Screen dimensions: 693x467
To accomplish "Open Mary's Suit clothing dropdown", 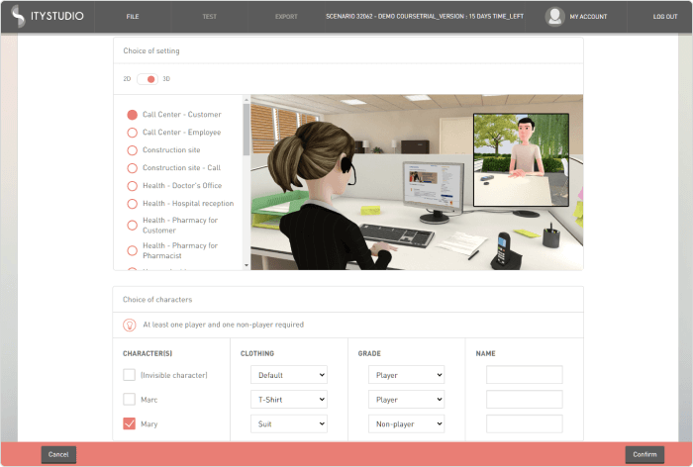I will [x=289, y=423].
